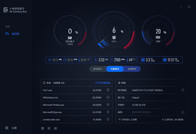Open 设置 settings in sidebar

(x=14, y=128)
